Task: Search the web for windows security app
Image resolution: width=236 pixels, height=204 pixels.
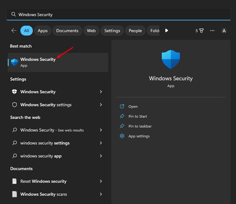Action: tap(41, 156)
